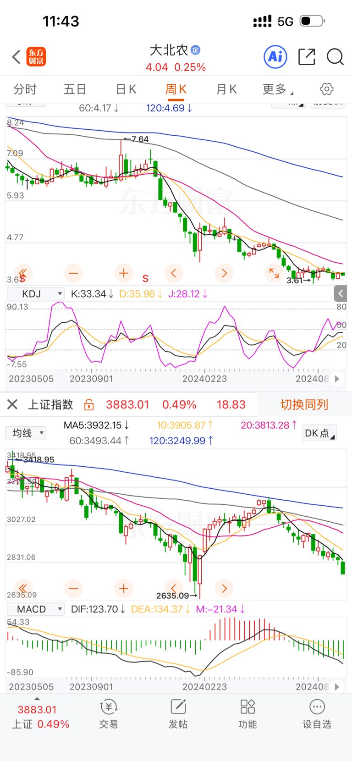Switch to the 日K tab

point(126,89)
